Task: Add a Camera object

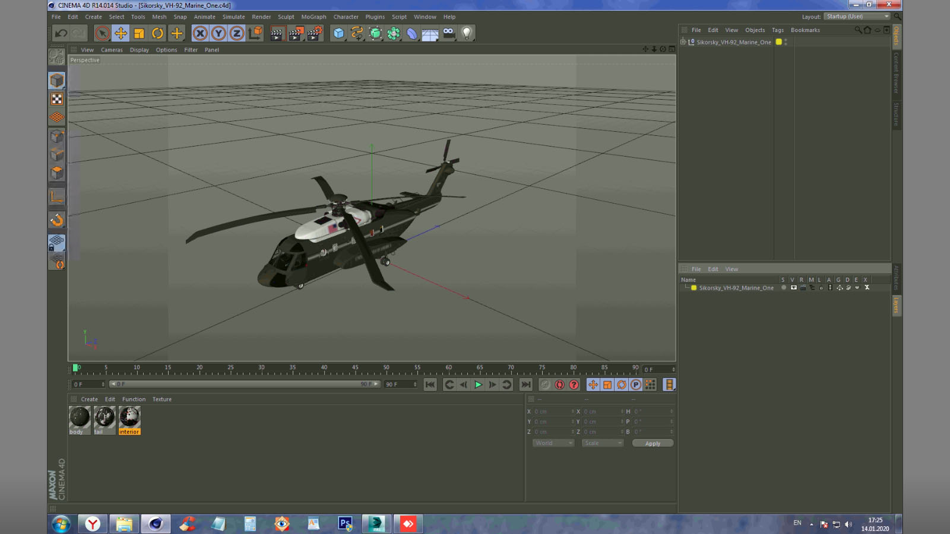Action: (448, 33)
